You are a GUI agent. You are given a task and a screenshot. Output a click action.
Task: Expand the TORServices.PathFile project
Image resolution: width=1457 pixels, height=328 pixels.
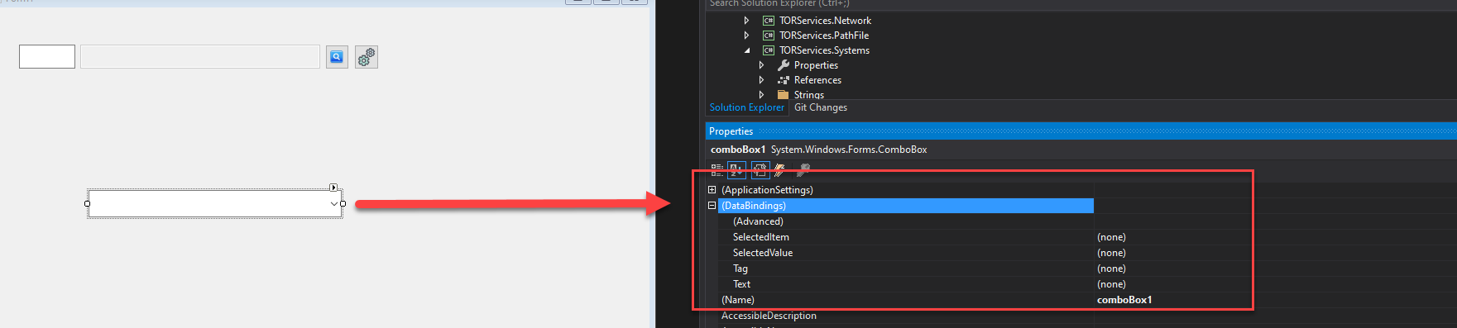[746, 36]
